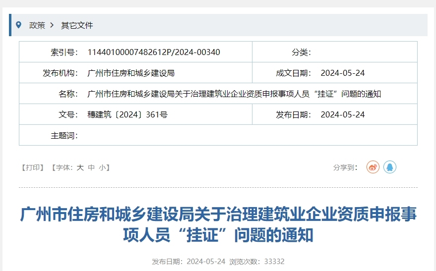The height and width of the screenshot is (271, 436).
Task: Click the 成文日期 value 2024-05-24
Action: 342,73
